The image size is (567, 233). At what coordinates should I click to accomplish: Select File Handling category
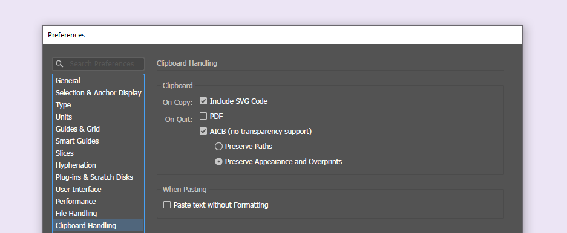point(99,214)
